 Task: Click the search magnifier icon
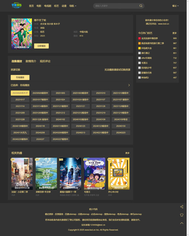(x=141, y=6)
